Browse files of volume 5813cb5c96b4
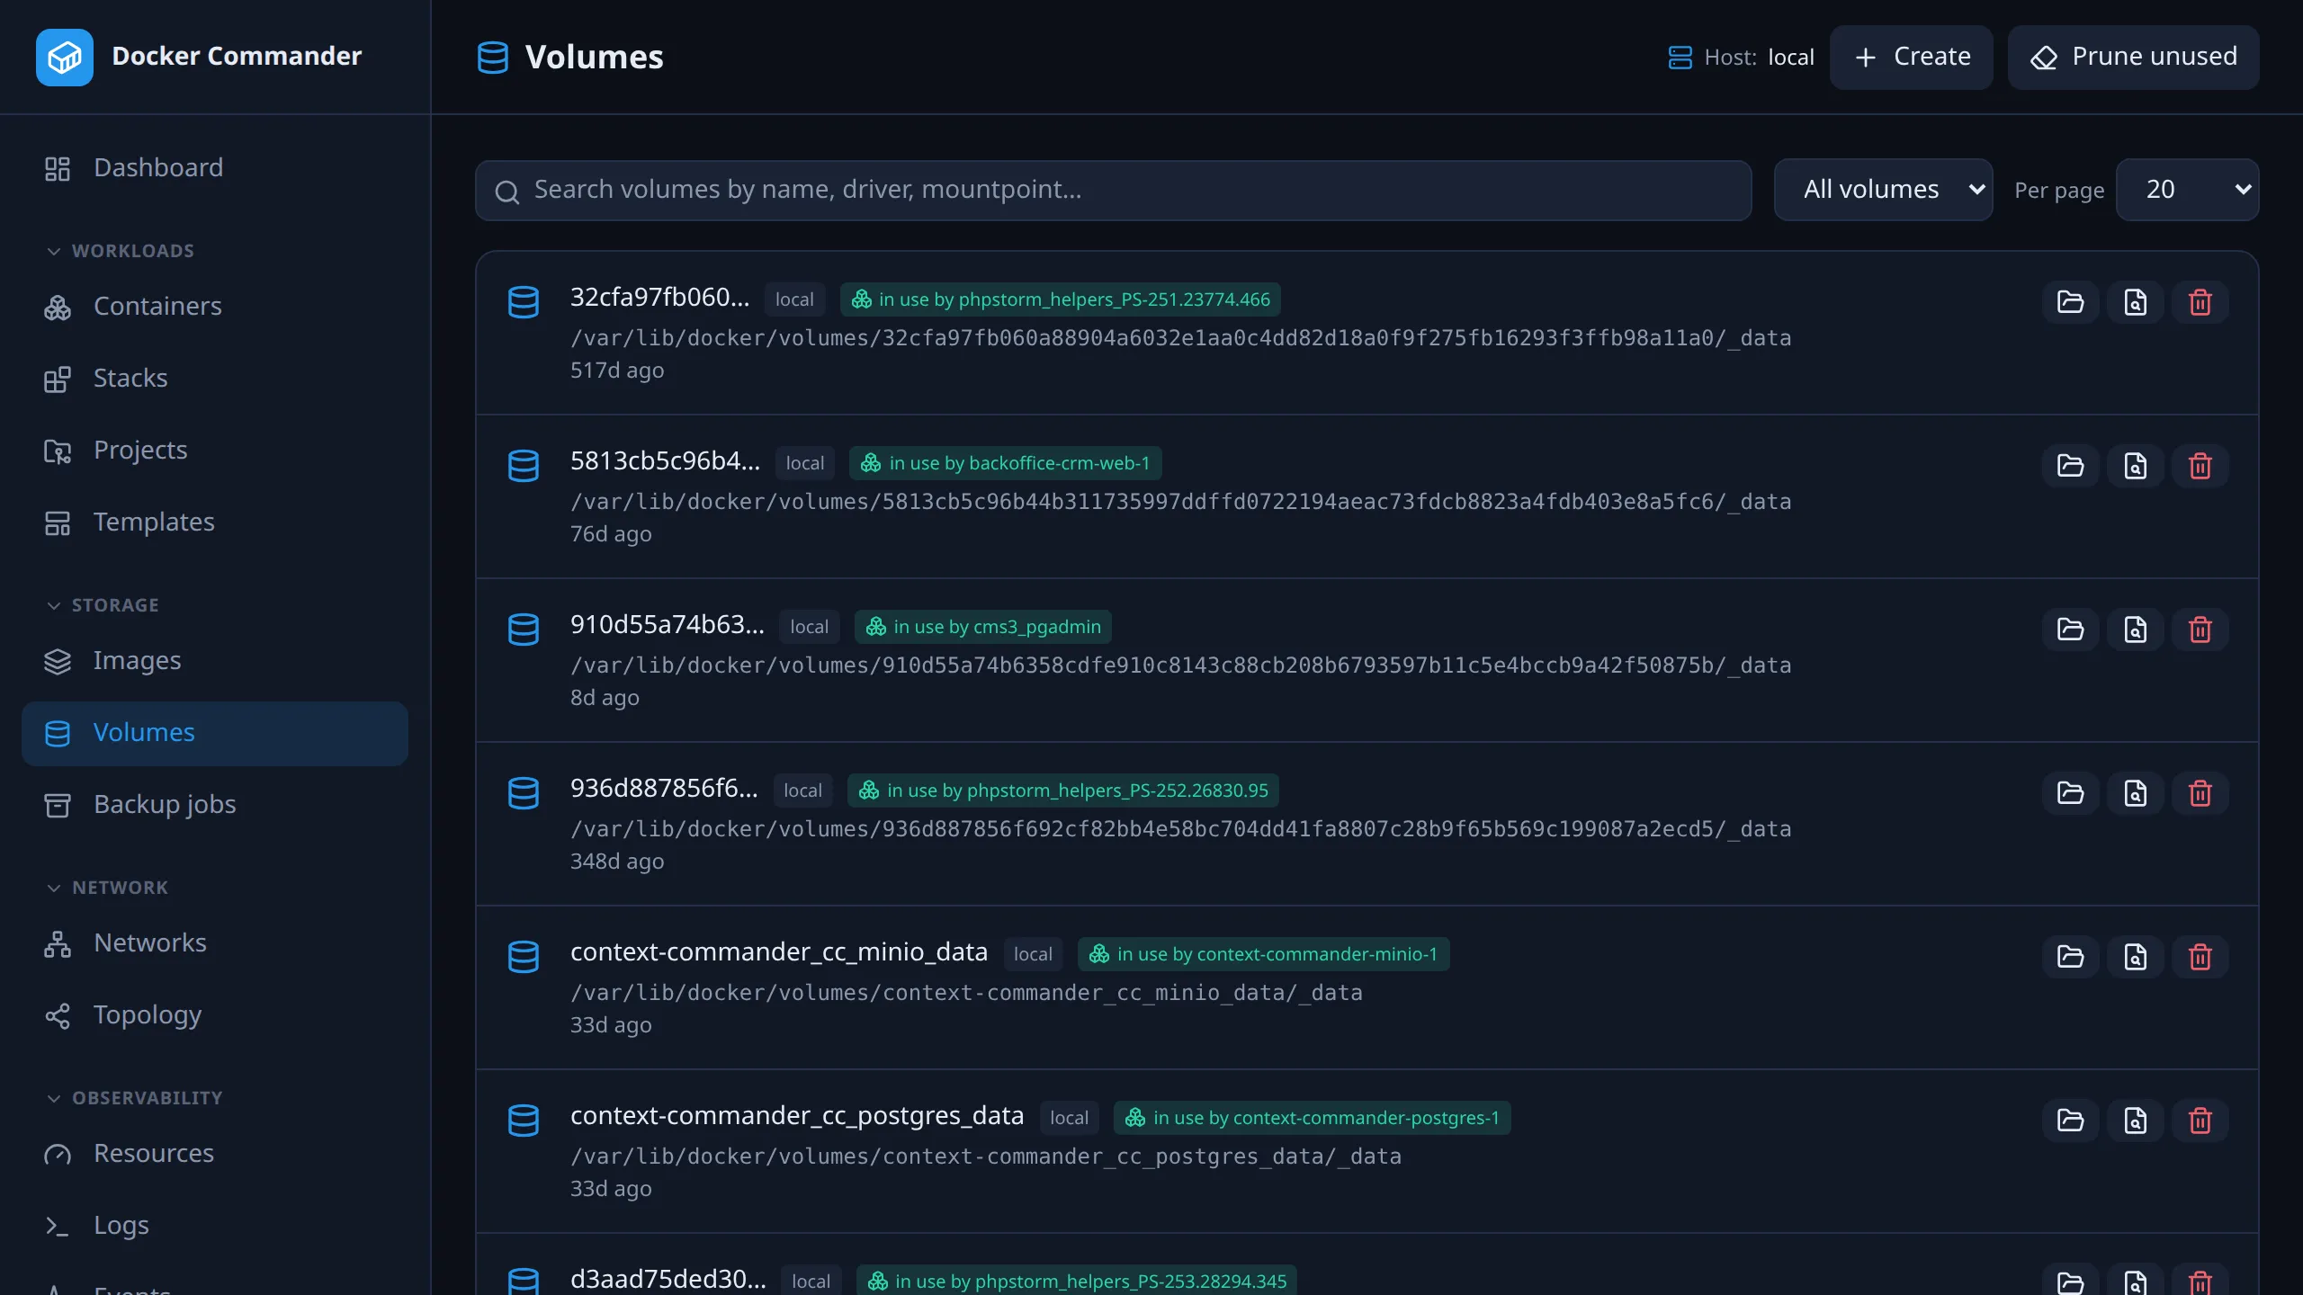 [2070, 466]
